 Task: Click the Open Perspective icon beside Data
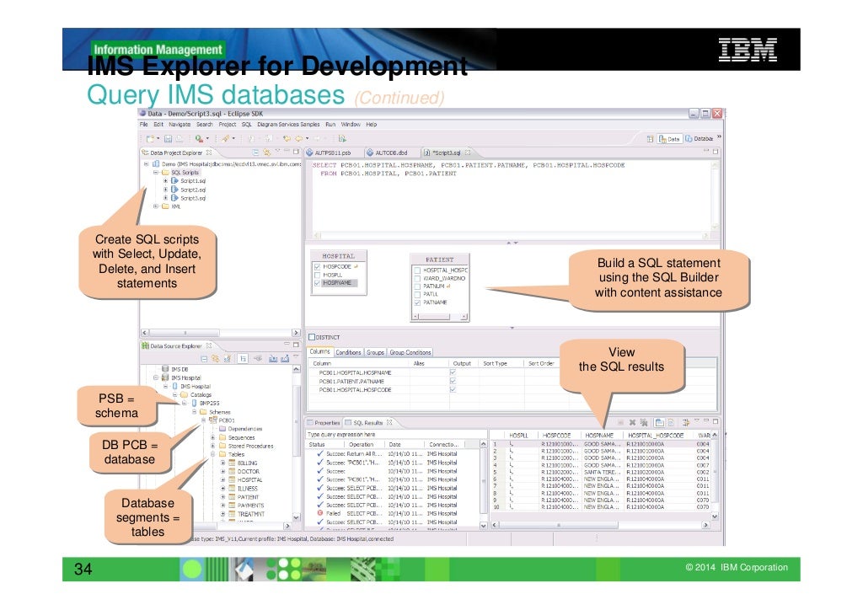pyautogui.click(x=650, y=139)
